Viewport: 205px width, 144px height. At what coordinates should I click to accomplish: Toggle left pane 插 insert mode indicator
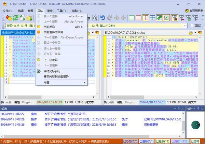point(3,102)
